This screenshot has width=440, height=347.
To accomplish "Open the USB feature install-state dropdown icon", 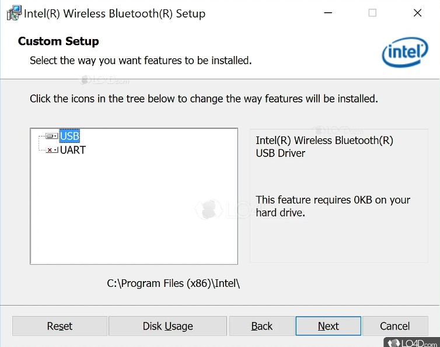I will tap(51, 136).
